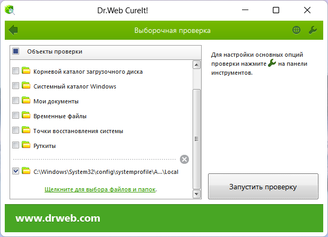Select the Корневой каталог загрузочного диска label
This screenshot has width=328, height=237.
point(88,72)
